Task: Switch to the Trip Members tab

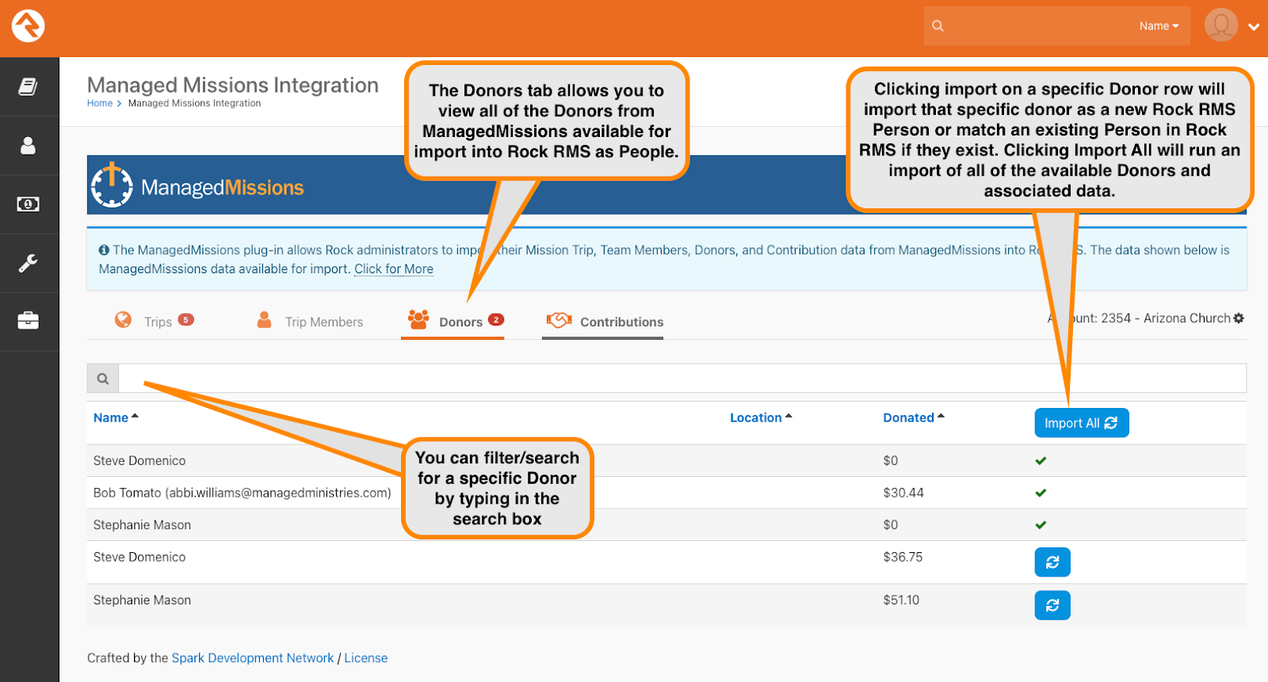Action: pos(310,321)
